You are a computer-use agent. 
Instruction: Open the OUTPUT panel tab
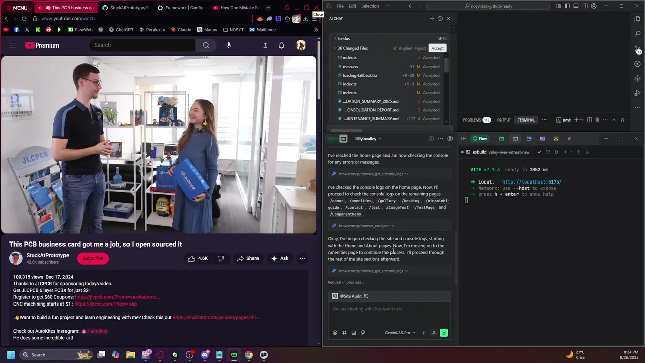pos(504,120)
